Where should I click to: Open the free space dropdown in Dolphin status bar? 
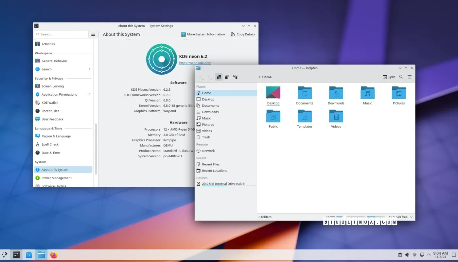click(x=411, y=217)
